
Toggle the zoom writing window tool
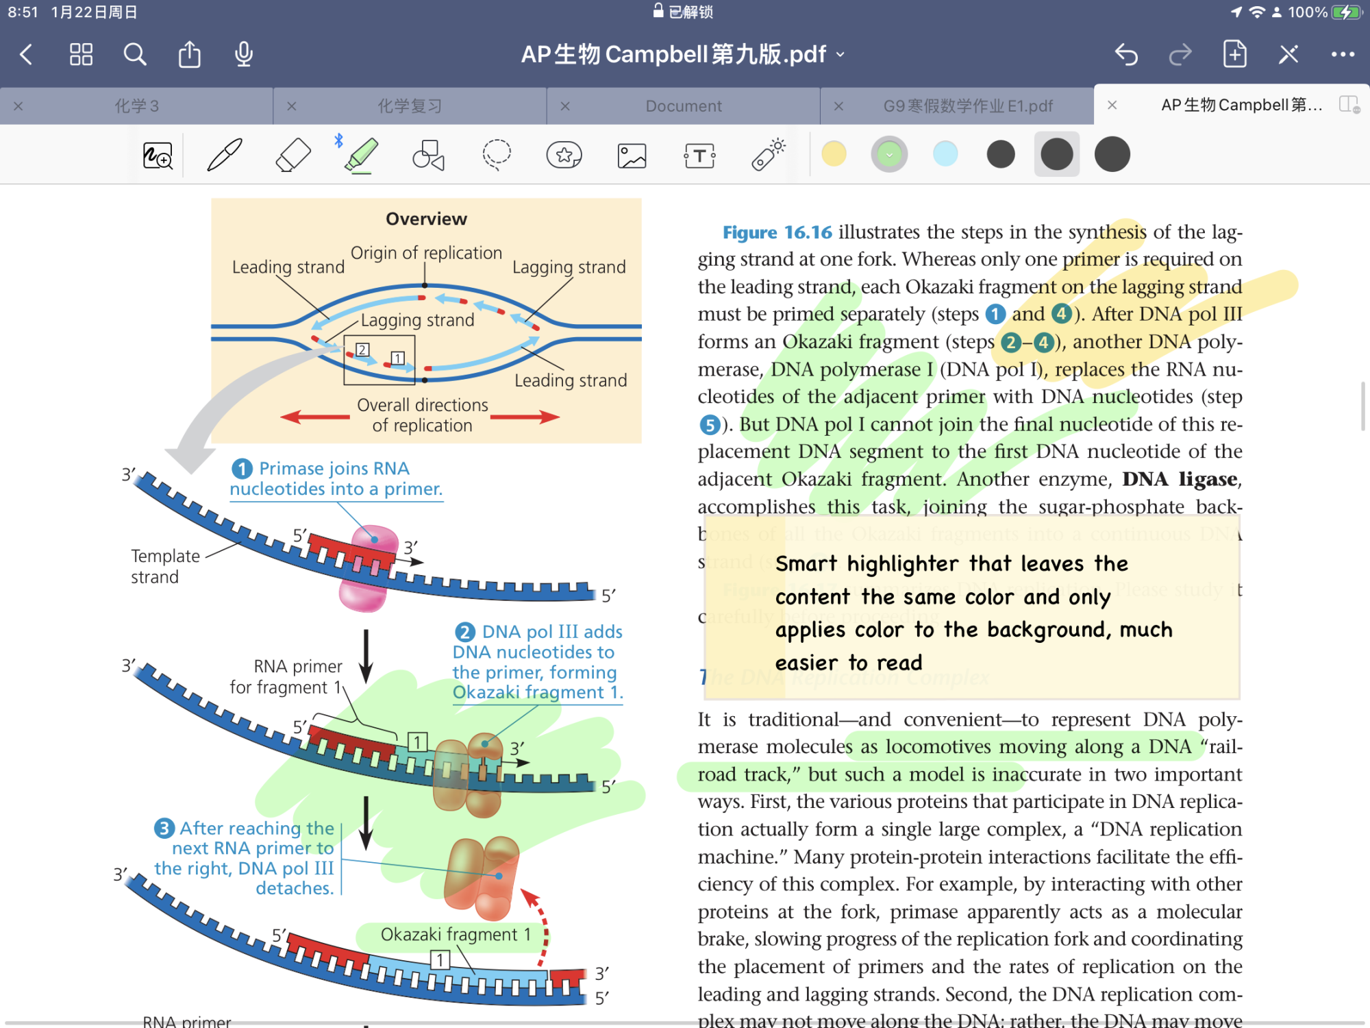coord(158,156)
